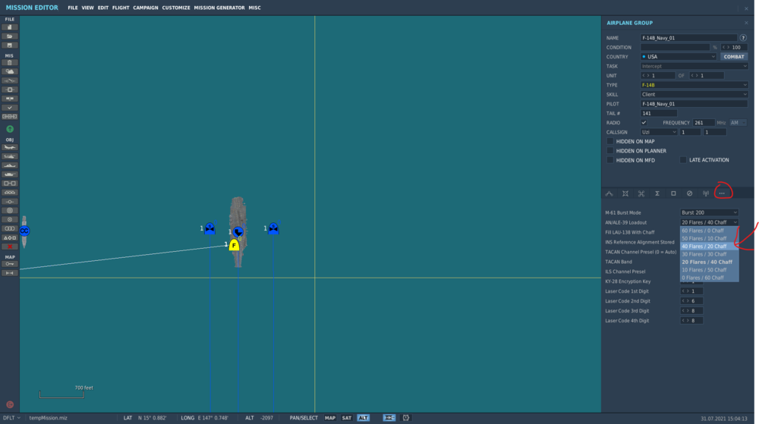Open the crossed-circle failures tab icon
Screen dimensions: 759x424
click(x=690, y=193)
